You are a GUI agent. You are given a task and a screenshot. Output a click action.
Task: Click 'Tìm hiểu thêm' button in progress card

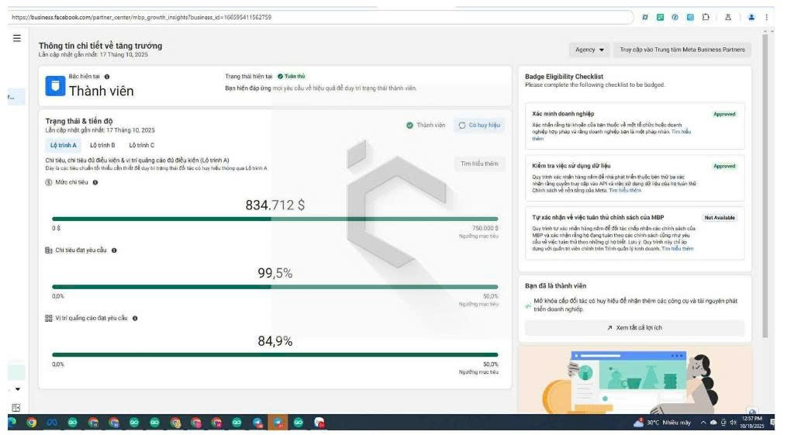pyautogui.click(x=479, y=164)
